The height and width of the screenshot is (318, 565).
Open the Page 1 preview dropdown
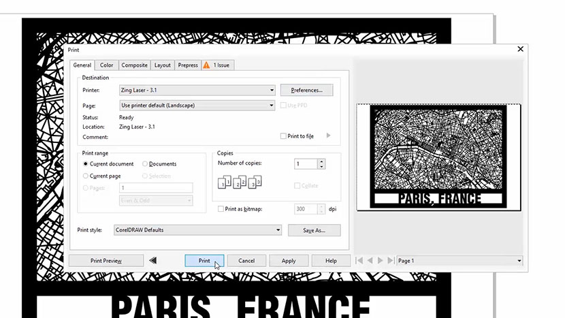click(519, 261)
